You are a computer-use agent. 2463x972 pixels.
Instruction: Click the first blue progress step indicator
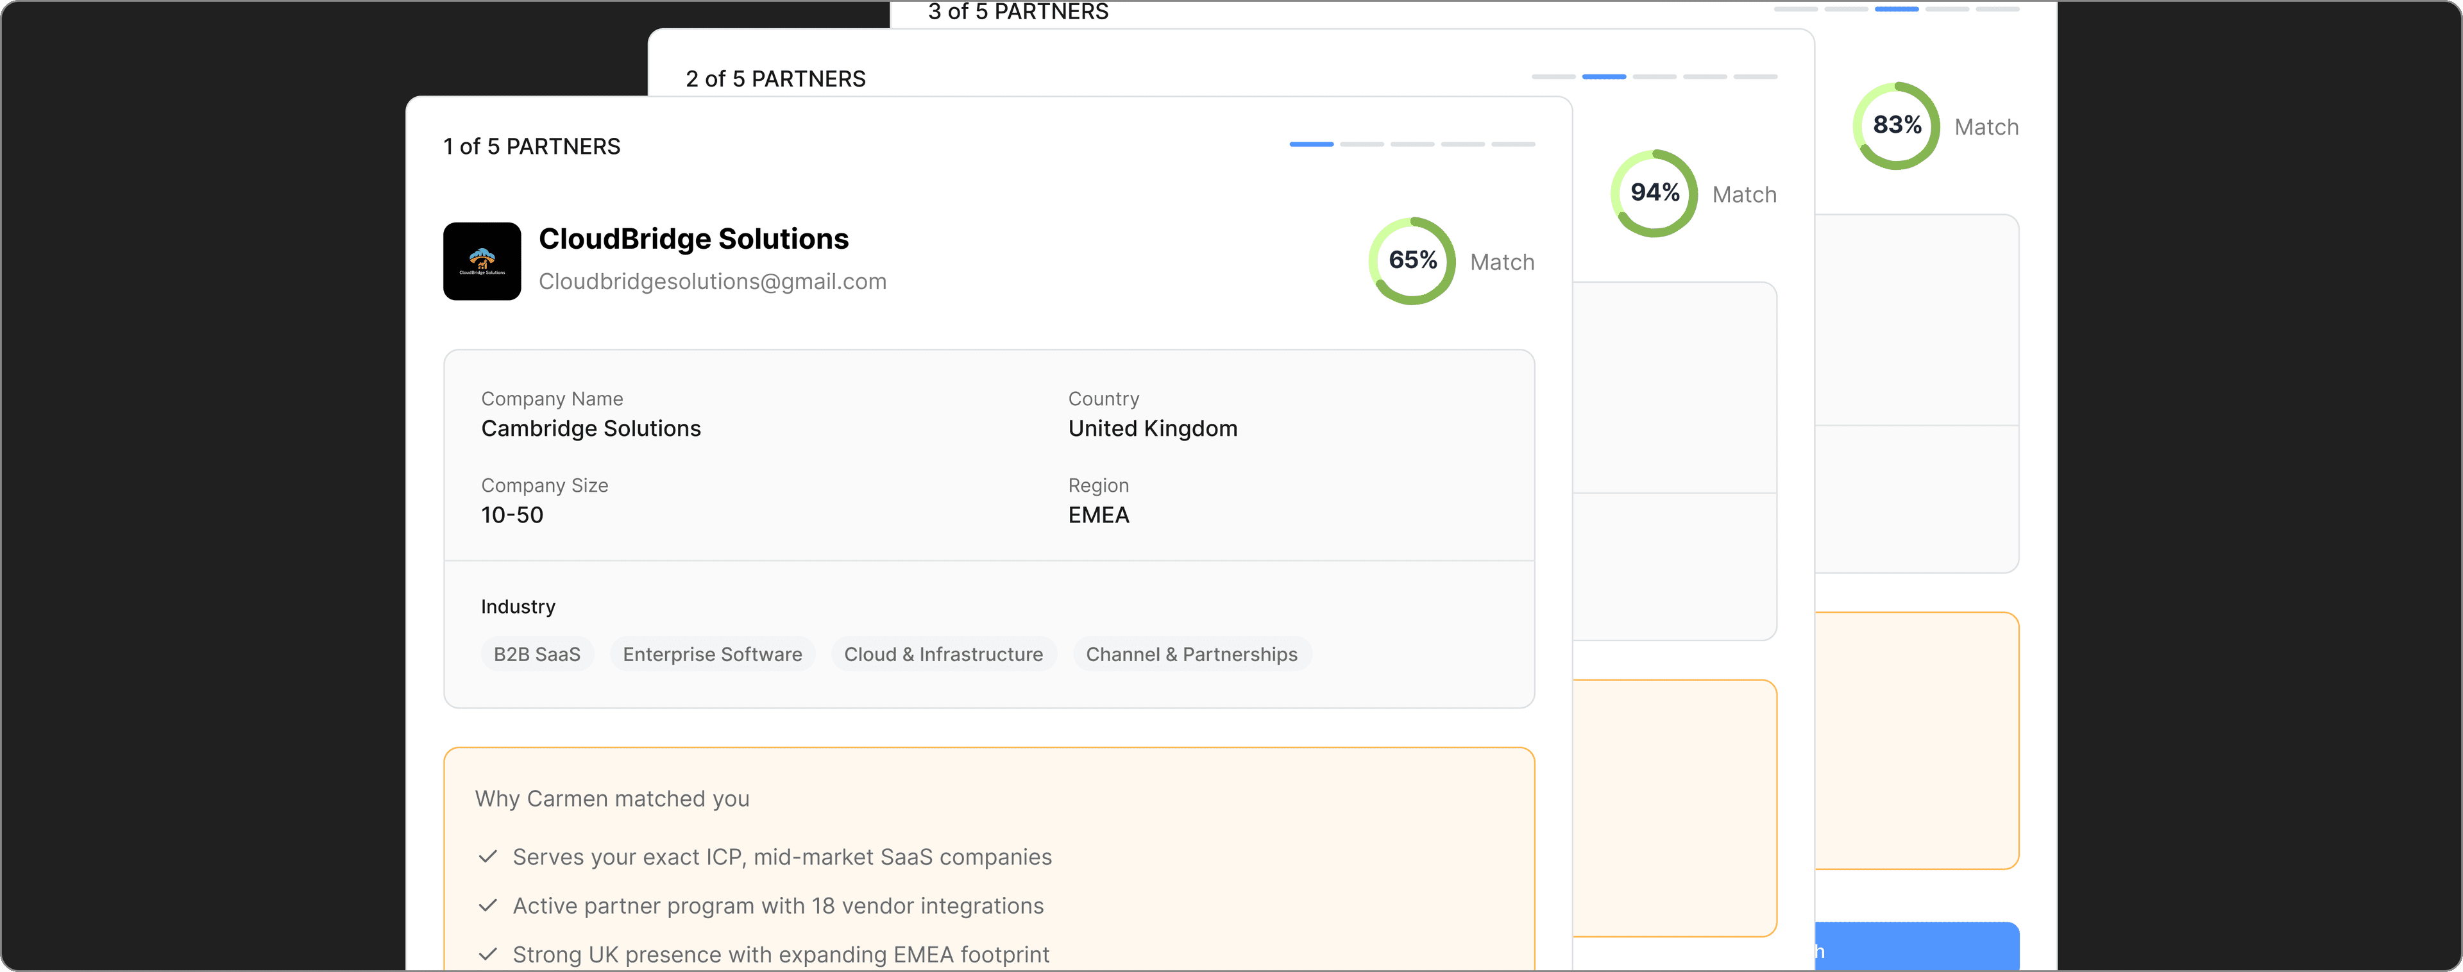click(x=1311, y=144)
